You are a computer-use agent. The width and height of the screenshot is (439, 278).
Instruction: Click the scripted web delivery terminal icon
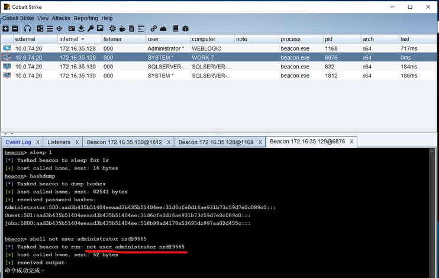pos(141,28)
